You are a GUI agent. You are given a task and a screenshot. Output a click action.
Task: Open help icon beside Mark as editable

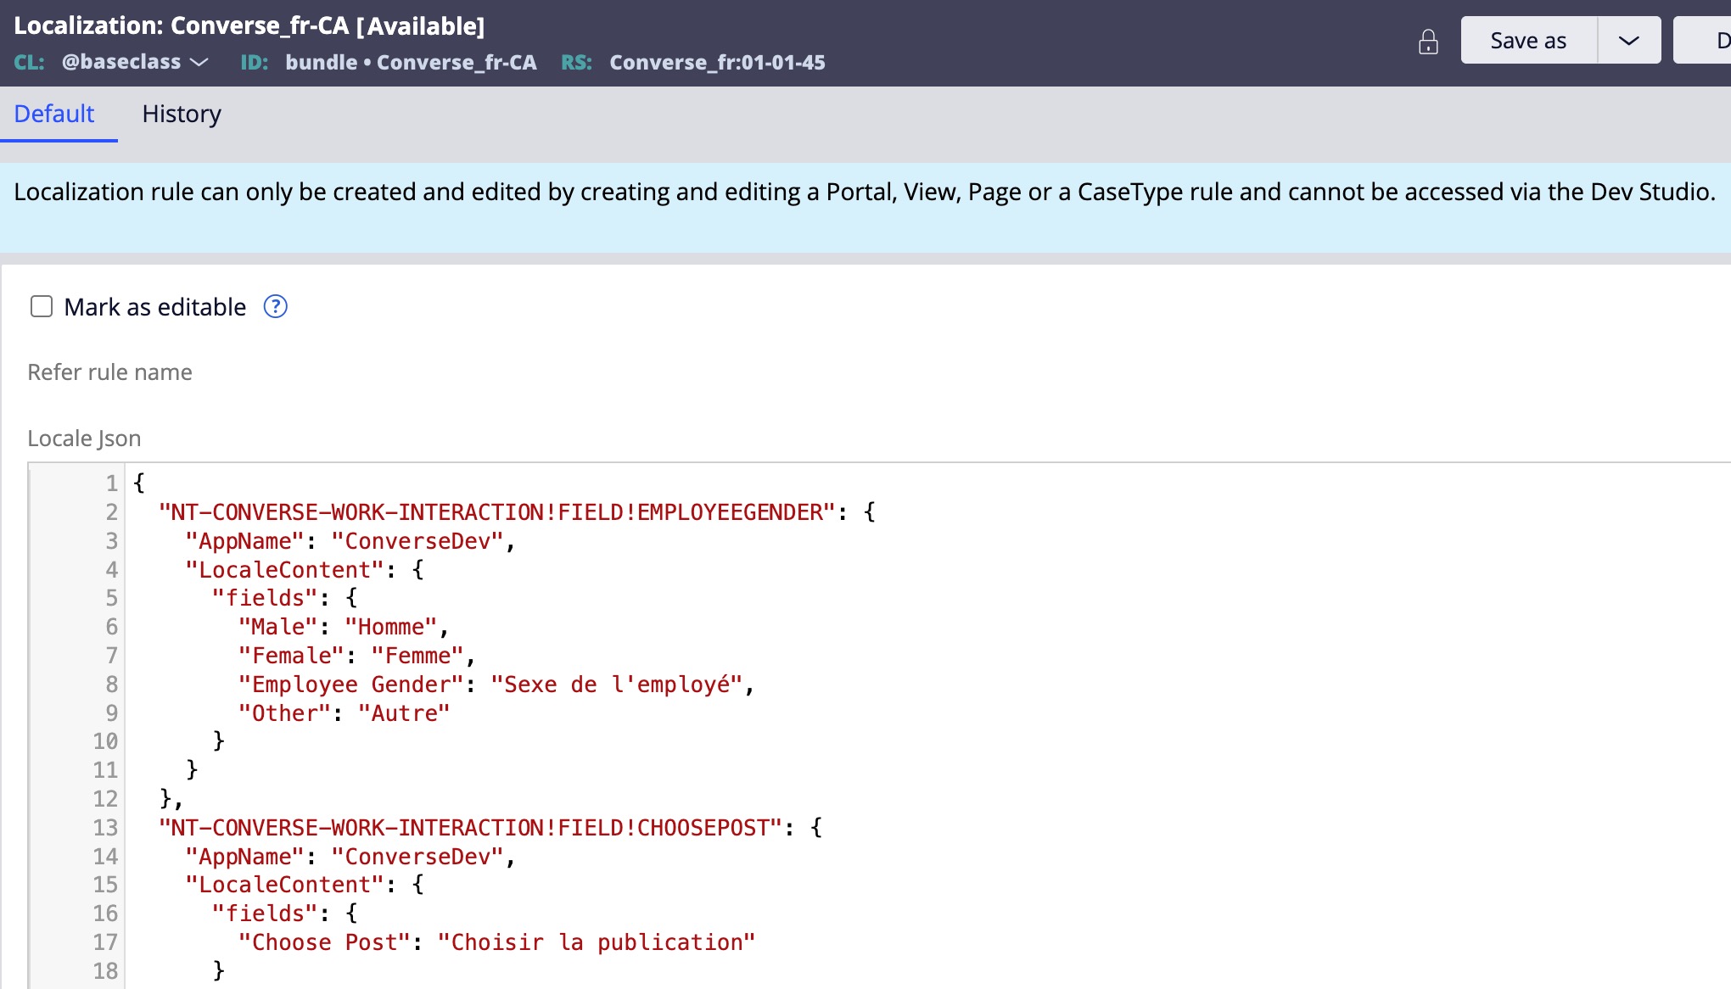pos(275,306)
